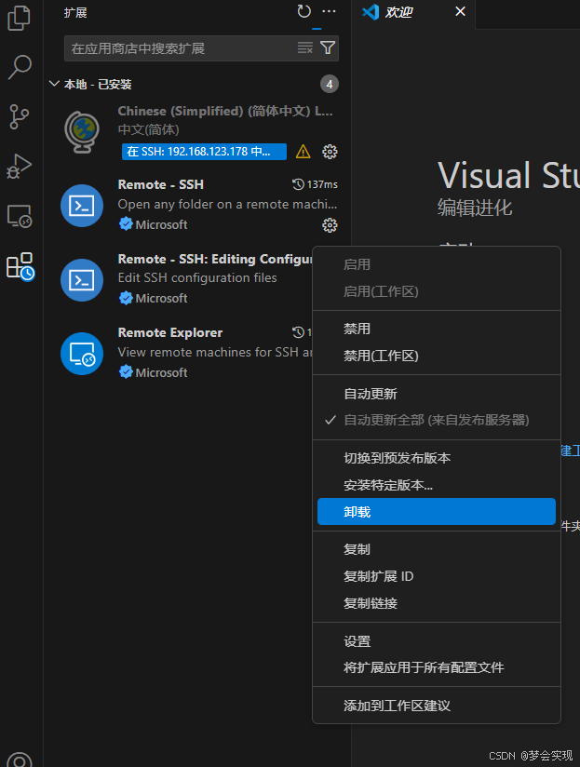This screenshot has width=580, height=767.
Task: Open extensions view more actions menu
Action: [329, 11]
